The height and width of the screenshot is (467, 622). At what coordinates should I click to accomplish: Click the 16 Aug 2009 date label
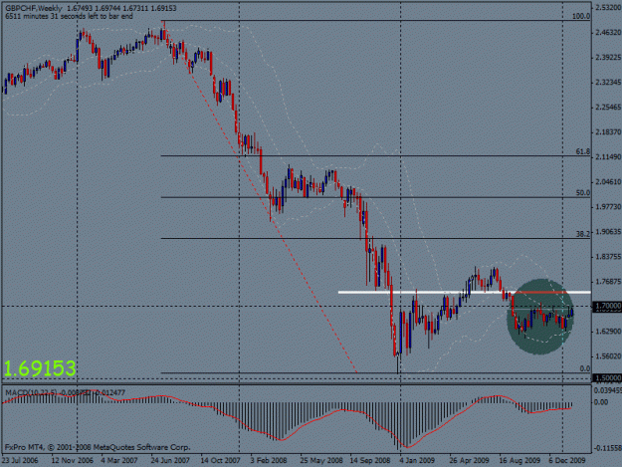pyautogui.click(x=519, y=460)
